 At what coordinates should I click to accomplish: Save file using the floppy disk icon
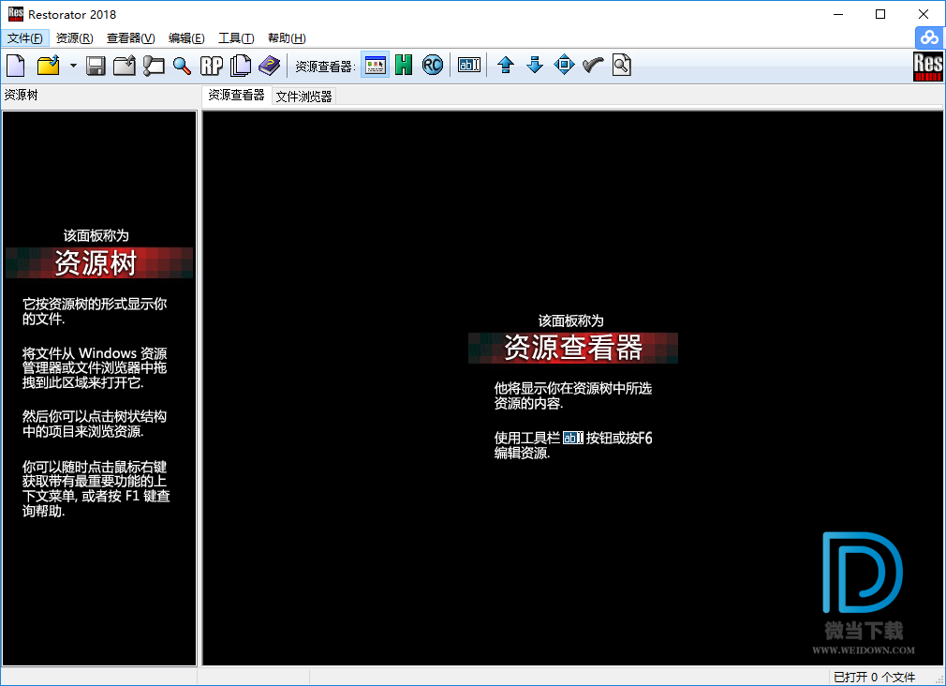click(96, 66)
